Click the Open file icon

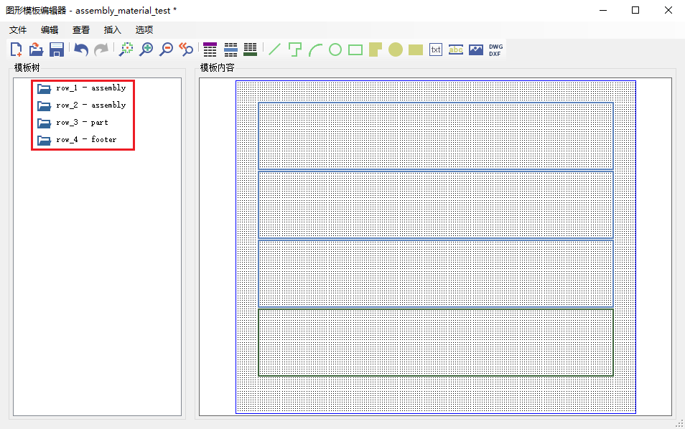pyautogui.click(x=36, y=49)
